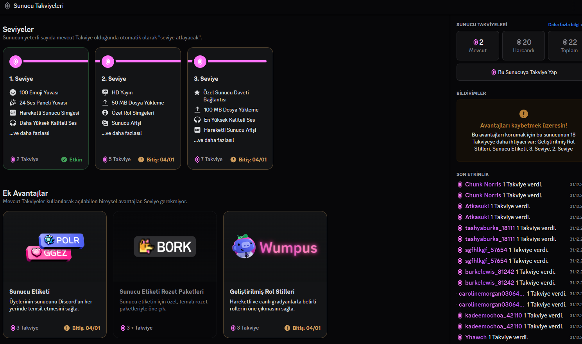Click the image icon beside Sunucu Afişi
The height and width of the screenshot is (344, 582).
pos(105,123)
